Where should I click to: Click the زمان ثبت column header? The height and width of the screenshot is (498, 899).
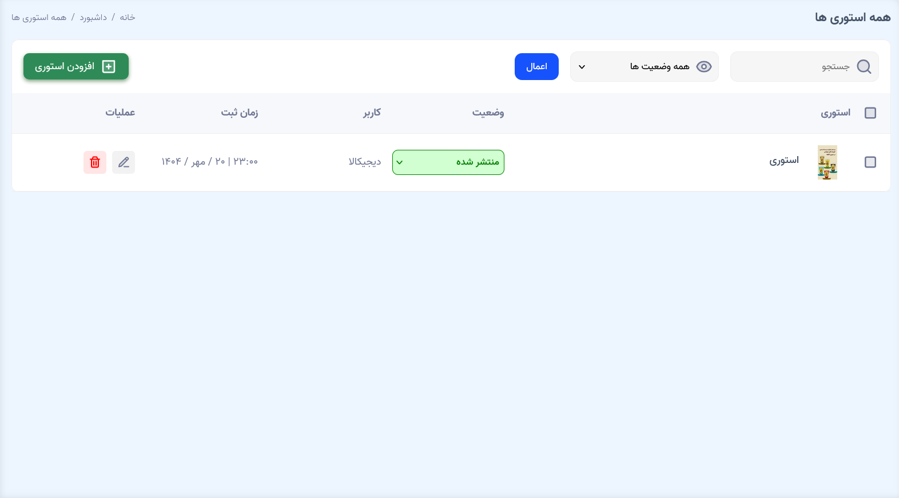pos(240,113)
